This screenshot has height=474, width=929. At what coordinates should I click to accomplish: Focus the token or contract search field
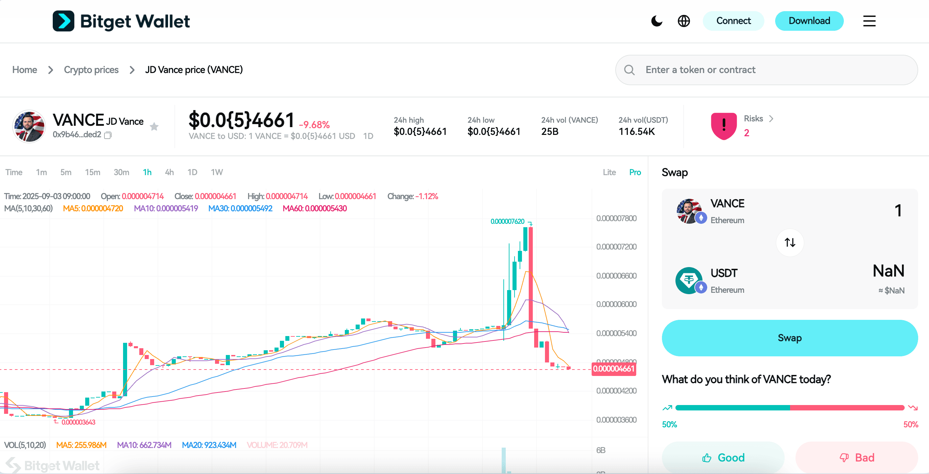(x=766, y=70)
